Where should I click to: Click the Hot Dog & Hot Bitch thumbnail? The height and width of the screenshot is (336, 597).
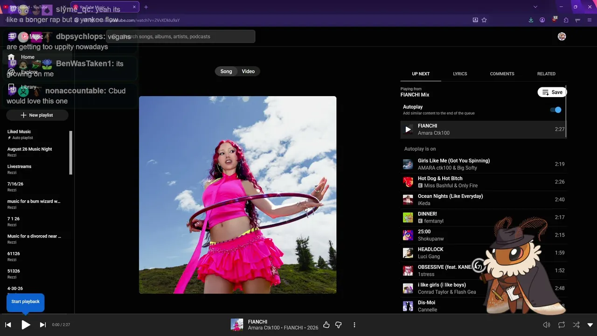point(408,182)
